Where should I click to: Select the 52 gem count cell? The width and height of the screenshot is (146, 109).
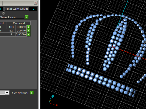click(11, 31)
